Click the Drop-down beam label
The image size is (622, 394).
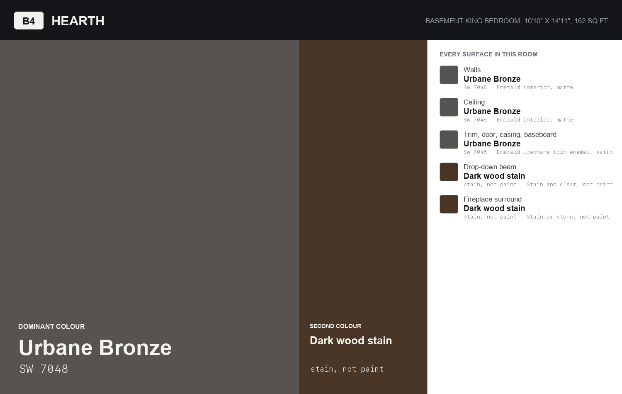tap(490, 167)
